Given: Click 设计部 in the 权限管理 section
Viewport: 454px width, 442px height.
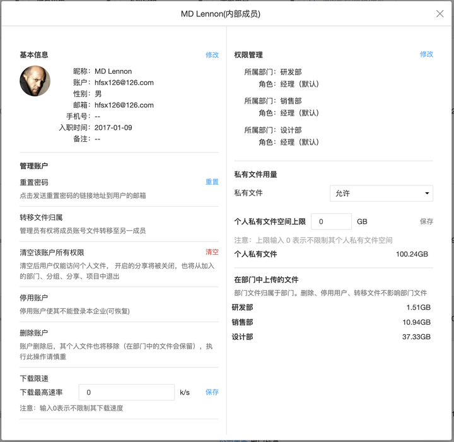Looking at the screenshot, I should (x=291, y=131).
